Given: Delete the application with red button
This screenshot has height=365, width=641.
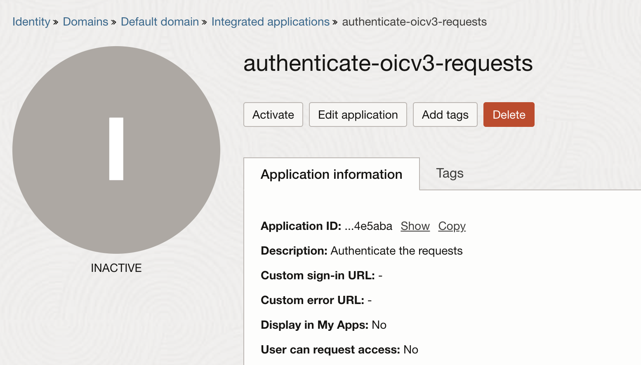Looking at the screenshot, I should coord(509,115).
